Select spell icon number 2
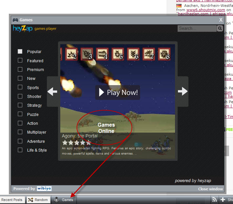233x204 pixels. pos(71,54)
